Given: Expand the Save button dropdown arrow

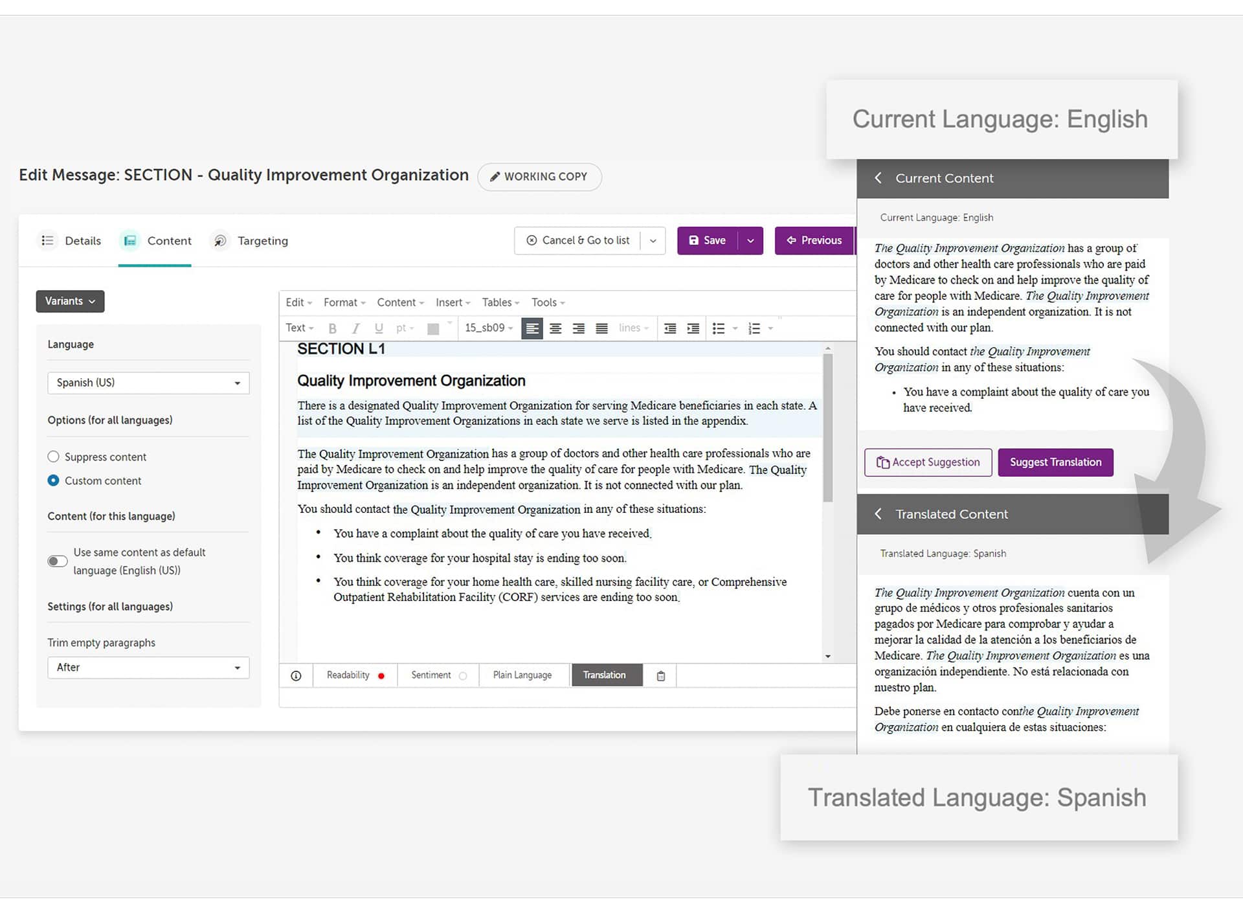Looking at the screenshot, I should coord(750,240).
